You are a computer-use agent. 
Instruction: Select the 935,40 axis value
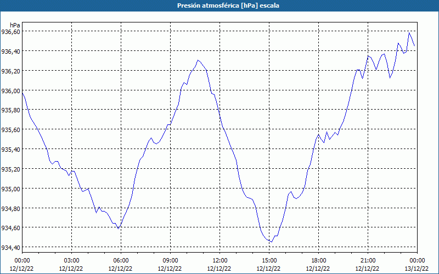coord(10,149)
